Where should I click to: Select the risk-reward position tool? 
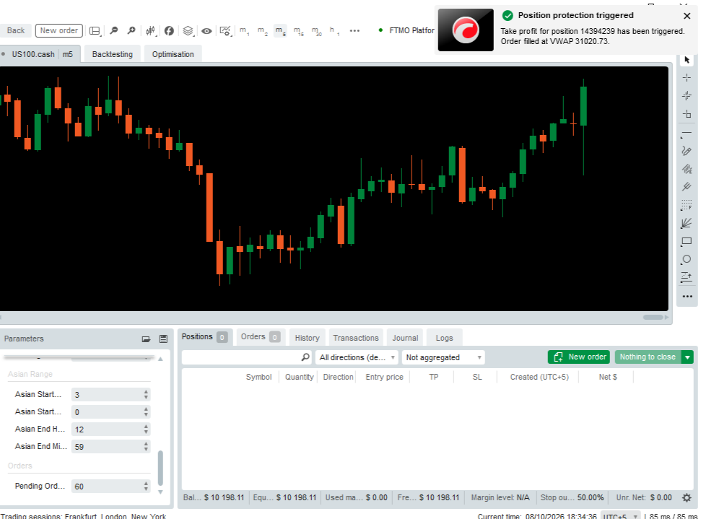tap(687, 277)
